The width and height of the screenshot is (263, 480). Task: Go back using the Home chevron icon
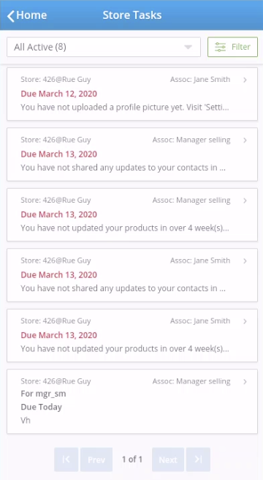coord(11,16)
